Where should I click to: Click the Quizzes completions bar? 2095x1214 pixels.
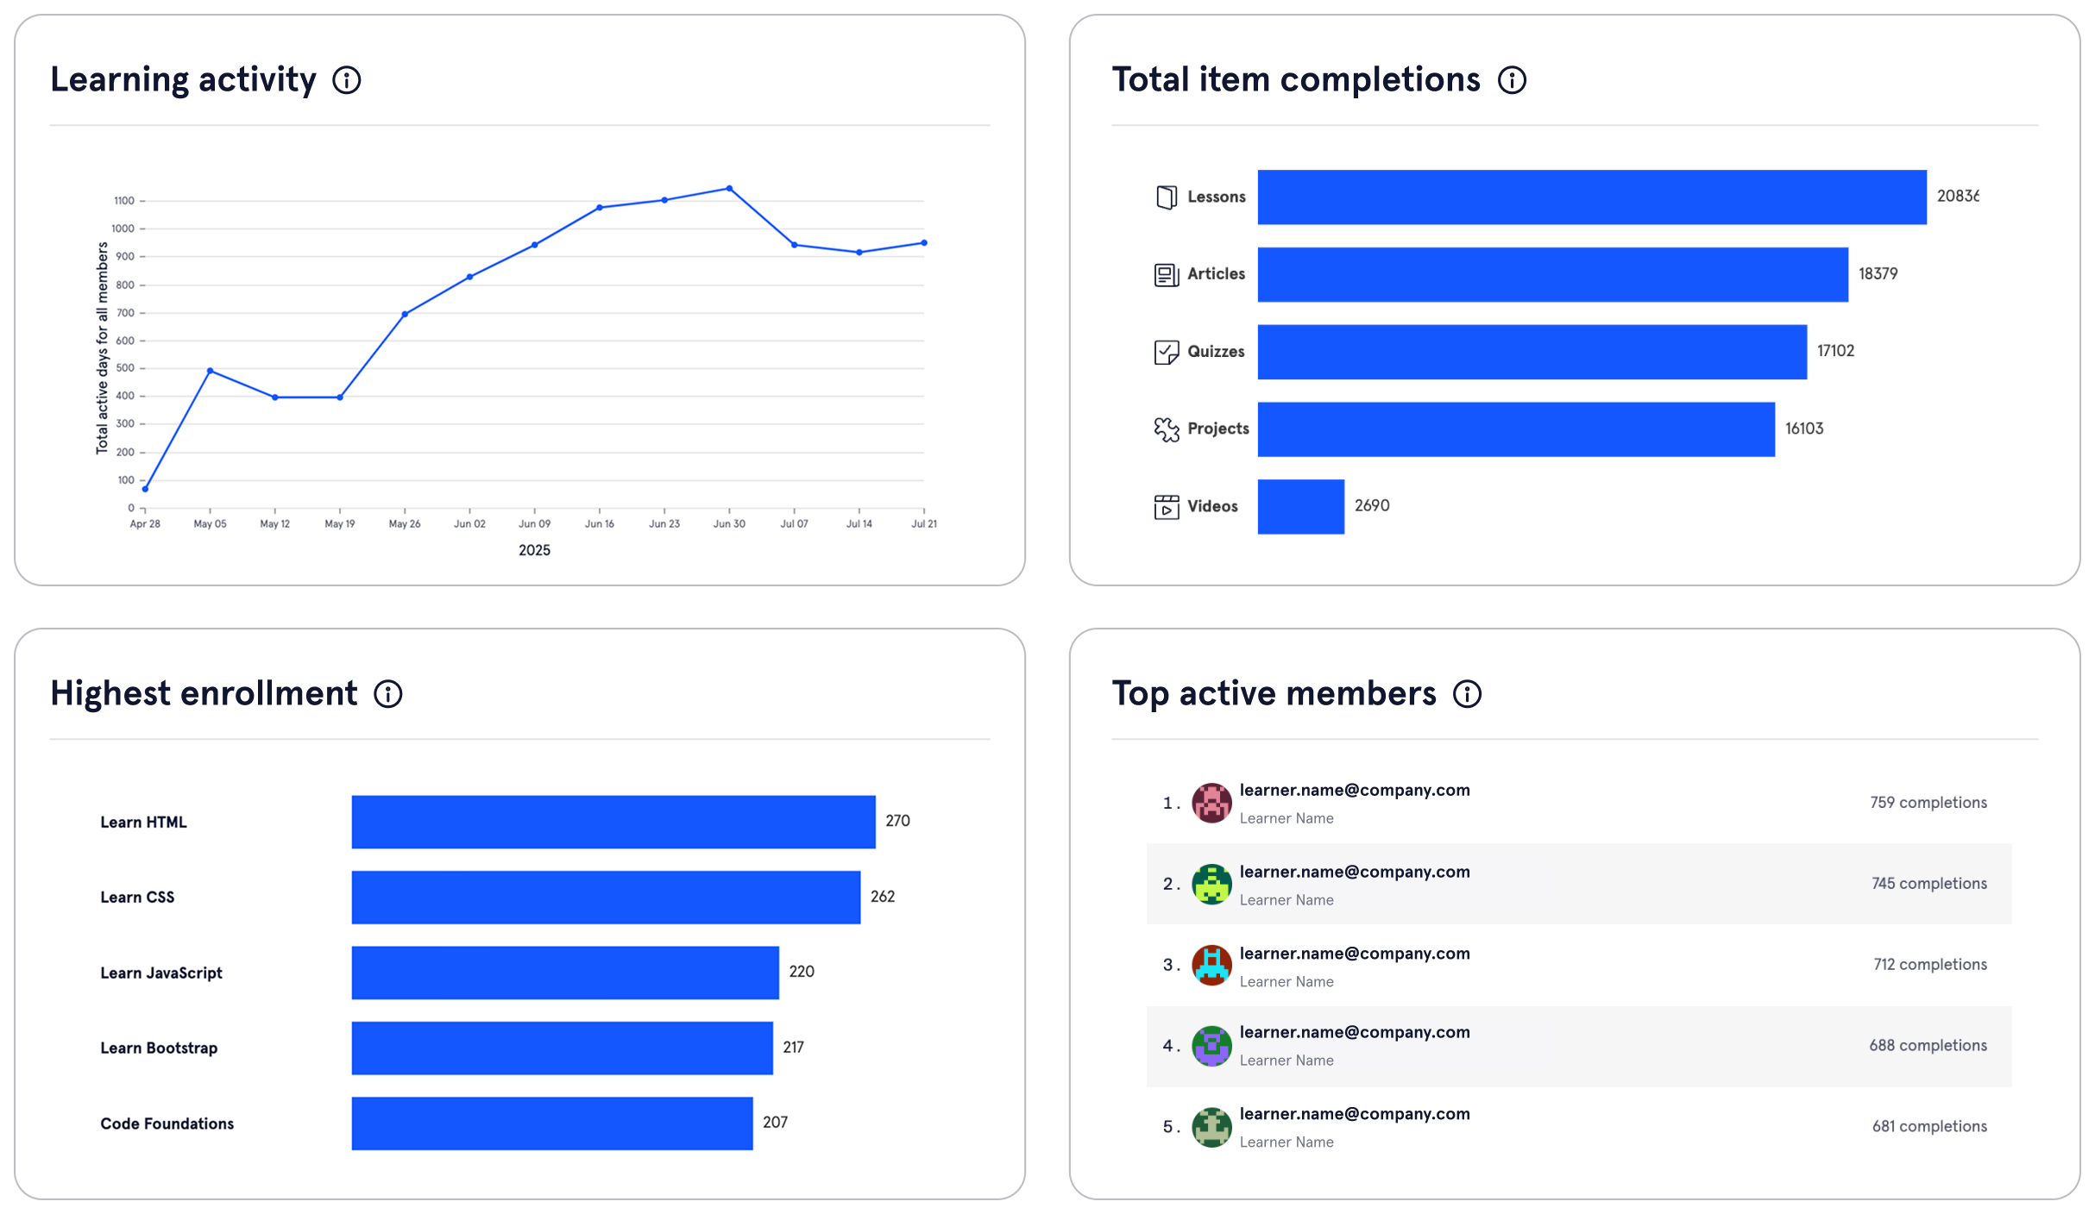1532,352
